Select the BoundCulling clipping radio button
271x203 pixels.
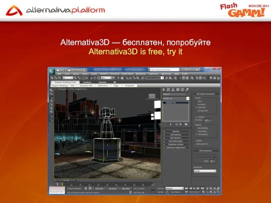tap(196, 128)
